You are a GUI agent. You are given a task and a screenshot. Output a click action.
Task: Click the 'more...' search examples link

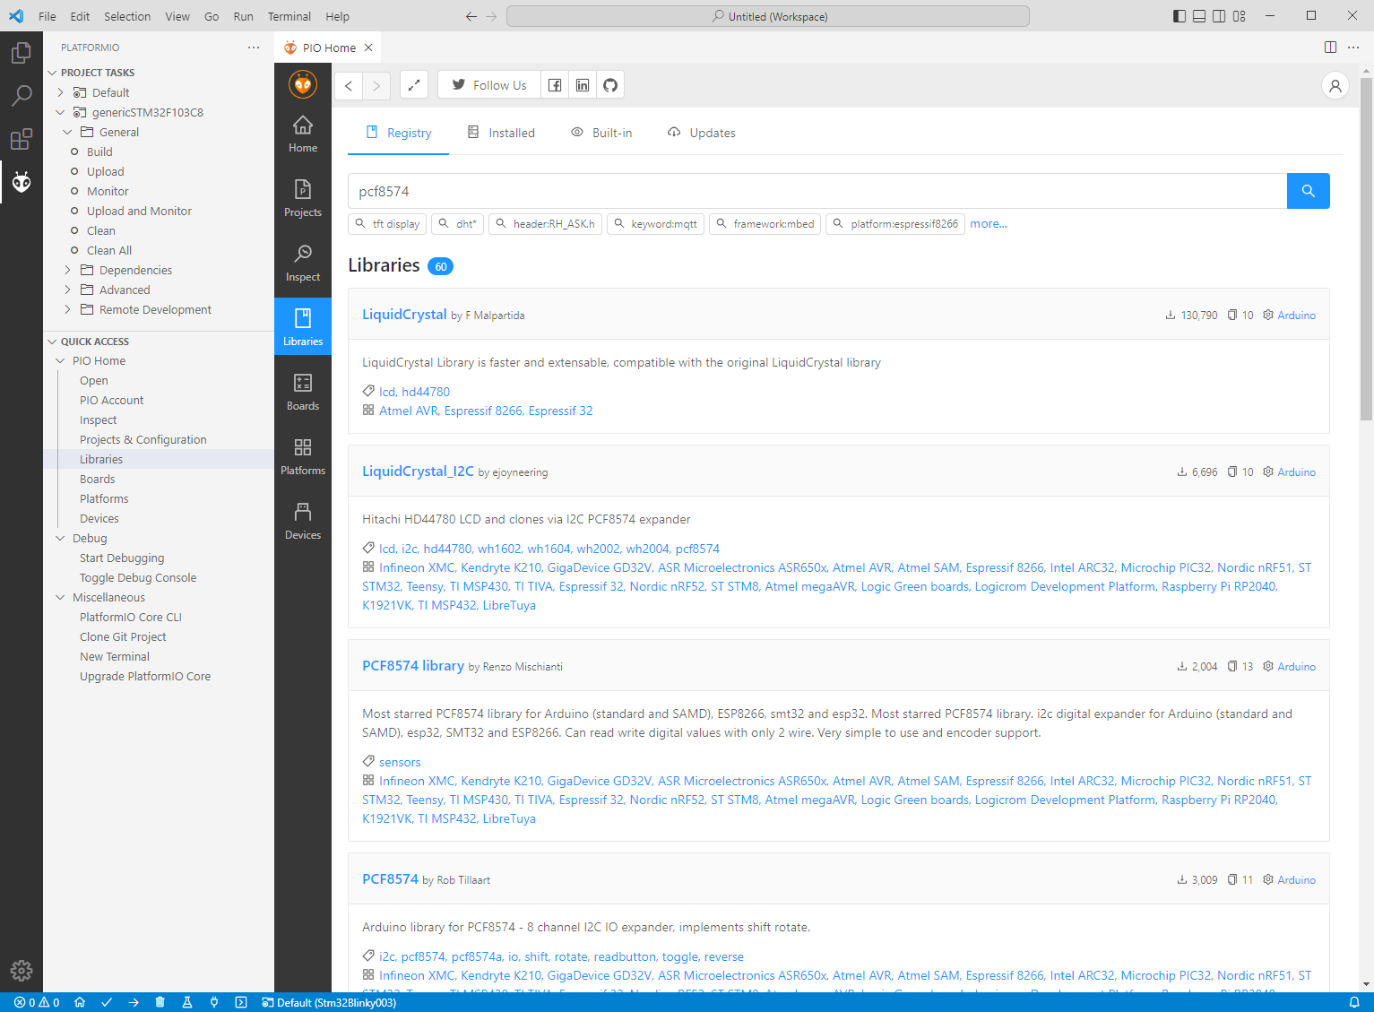pos(989,224)
